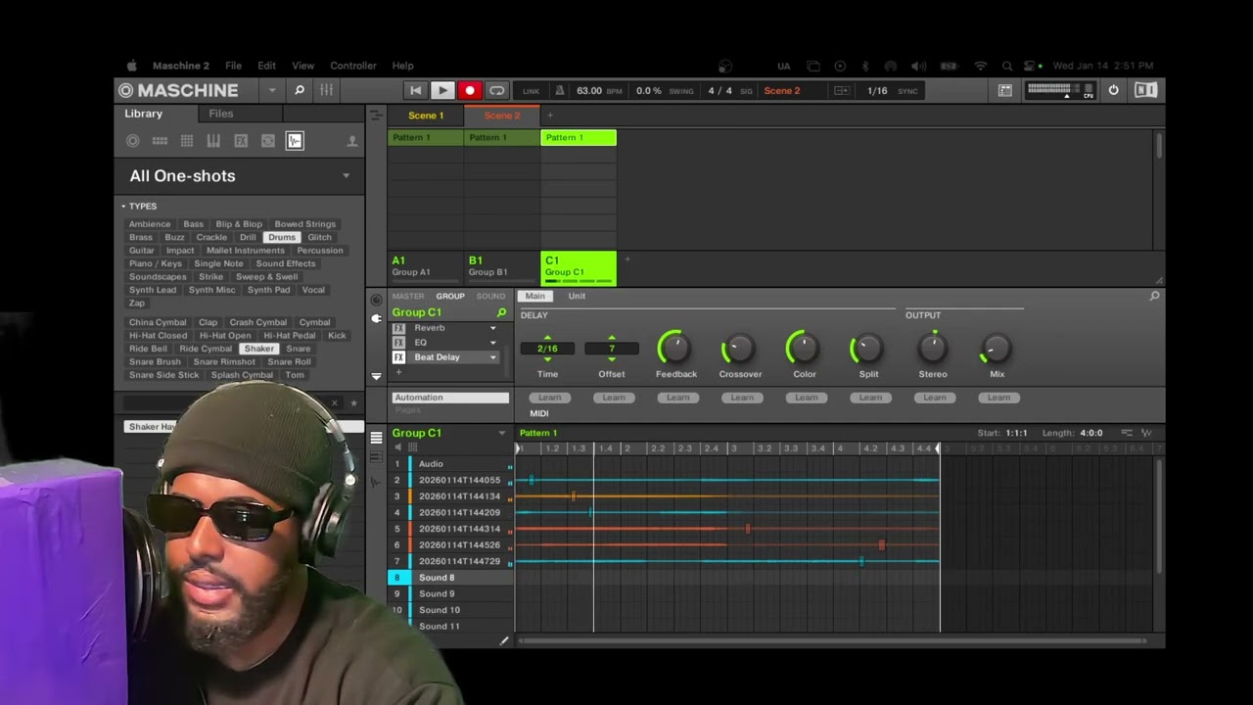Click the MASTER channel tab
The width and height of the screenshot is (1253, 705).
pyautogui.click(x=408, y=296)
